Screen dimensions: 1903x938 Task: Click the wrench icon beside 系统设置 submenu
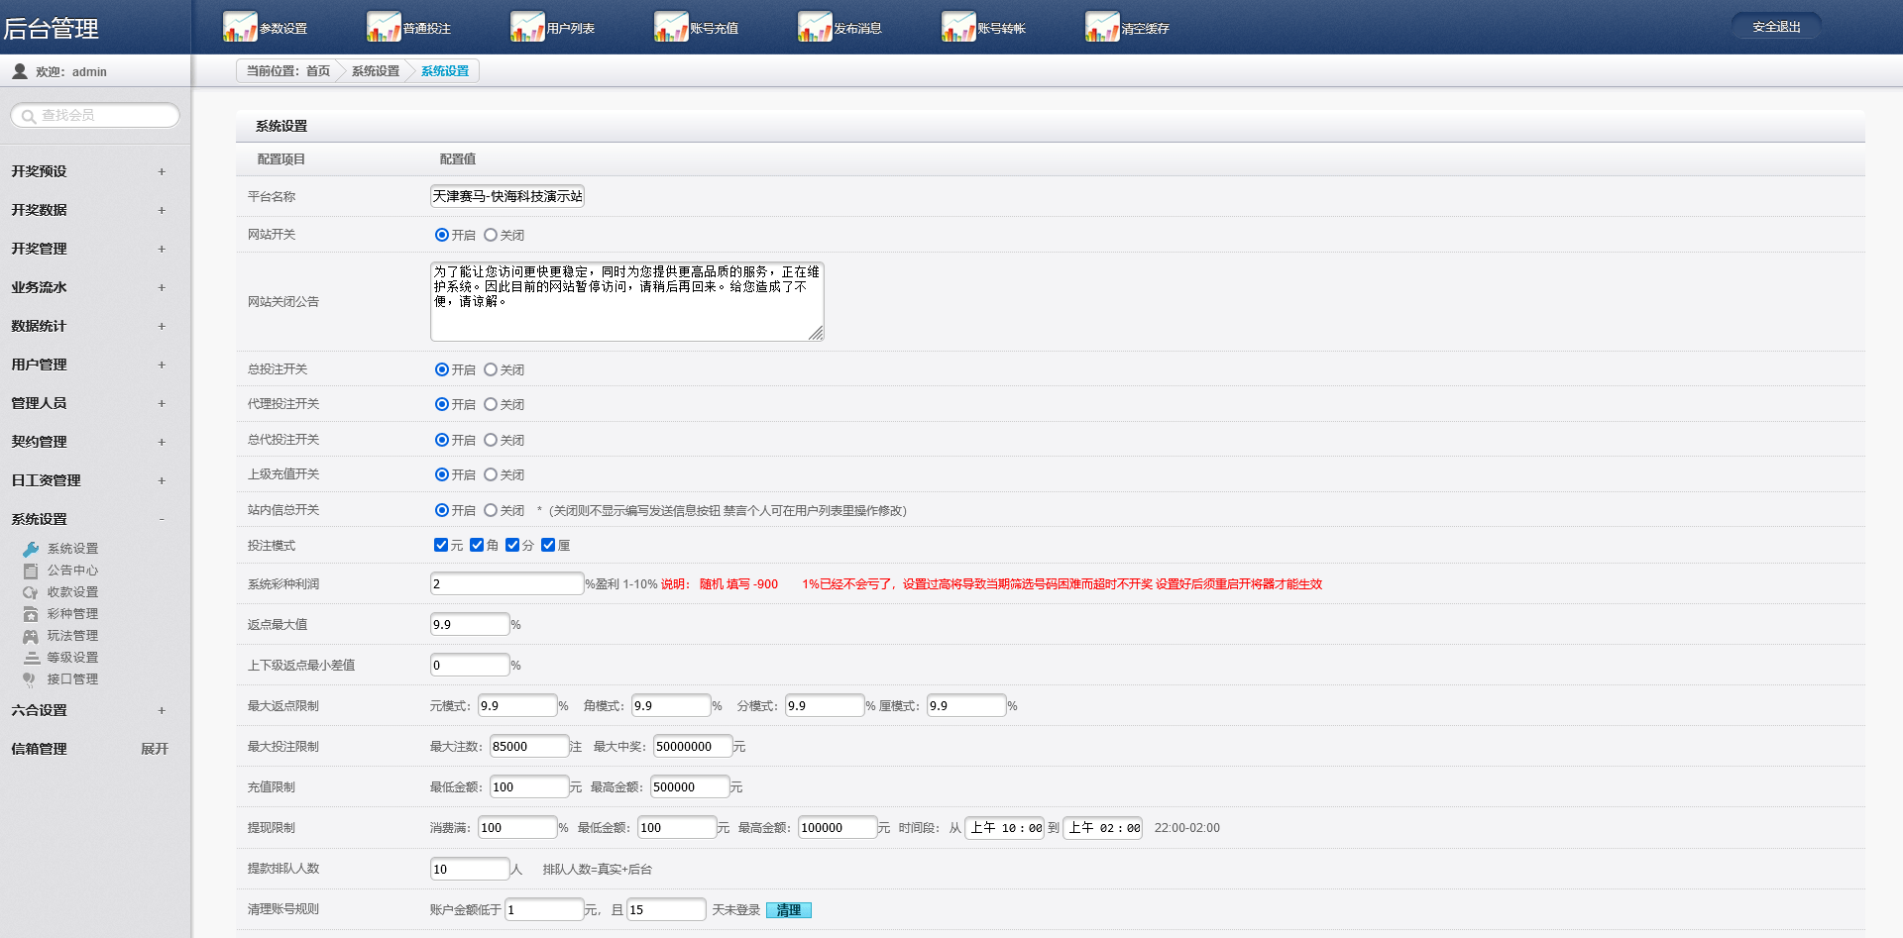point(31,549)
